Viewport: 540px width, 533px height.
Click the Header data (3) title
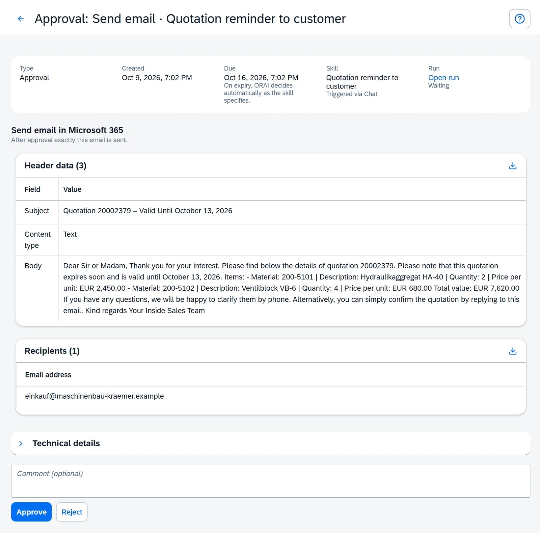coord(55,165)
